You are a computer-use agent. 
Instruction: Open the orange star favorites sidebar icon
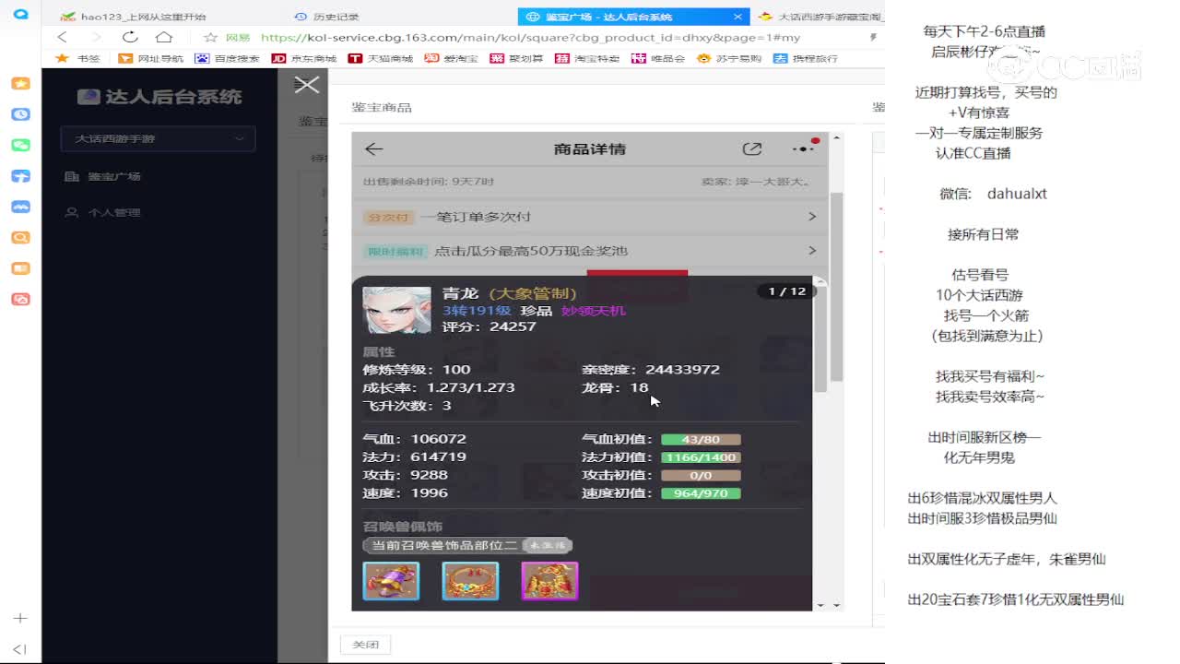20,83
